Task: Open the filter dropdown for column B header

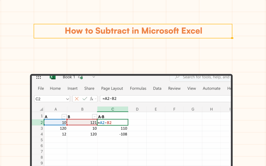Action: click(94, 116)
